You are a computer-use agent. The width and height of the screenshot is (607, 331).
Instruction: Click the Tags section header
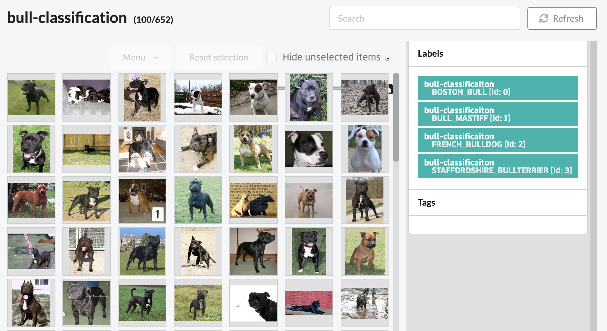click(x=426, y=202)
